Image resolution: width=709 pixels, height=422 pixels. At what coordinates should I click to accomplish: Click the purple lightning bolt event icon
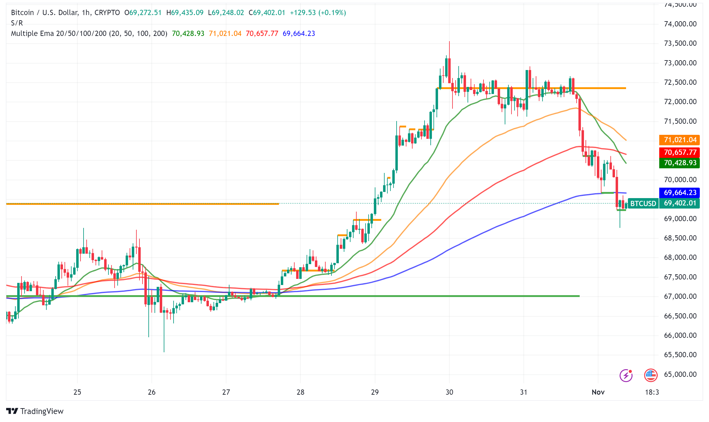(626, 375)
